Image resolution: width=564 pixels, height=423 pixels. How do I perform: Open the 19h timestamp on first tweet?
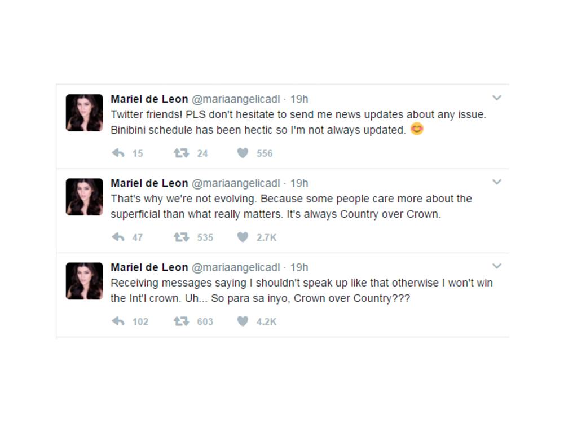(x=299, y=99)
